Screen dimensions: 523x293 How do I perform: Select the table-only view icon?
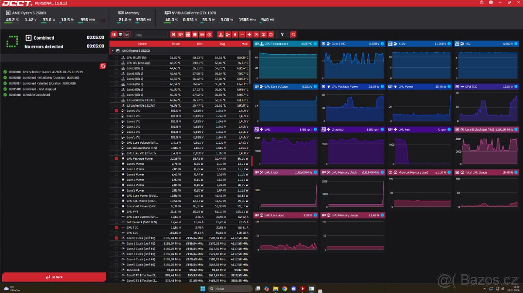[x=120, y=34]
